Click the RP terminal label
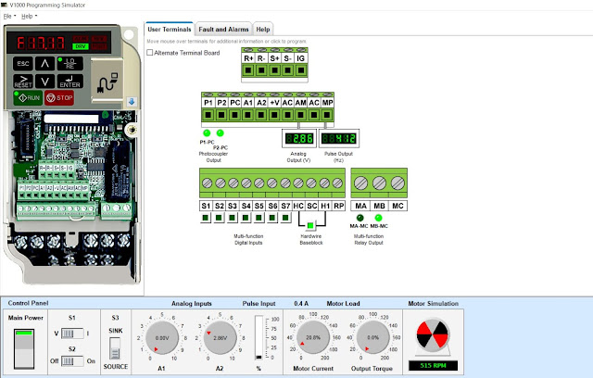Image resolution: width=593 pixels, height=378 pixels. click(339, 206)
